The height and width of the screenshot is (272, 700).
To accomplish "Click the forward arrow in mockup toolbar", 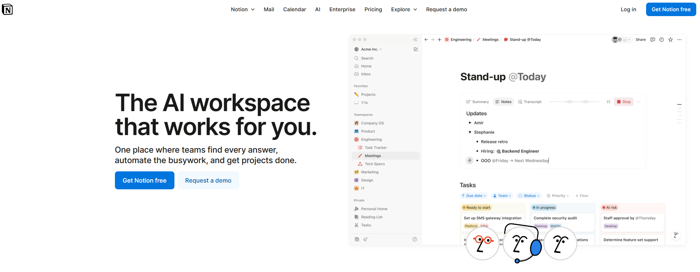I will pos(433,40).
